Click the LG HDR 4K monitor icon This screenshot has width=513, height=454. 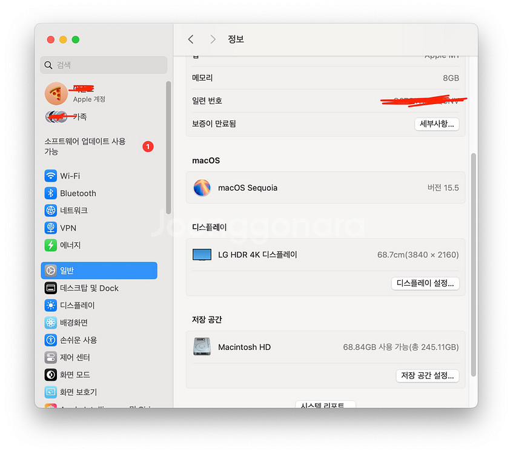pyautogui.click(x=202, y=255)
